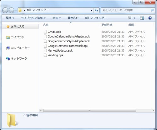The image size is (157, 130).
Task: Select GoogleCalendarSyncAdapter.apk file
Action: [x=69, y=37]
